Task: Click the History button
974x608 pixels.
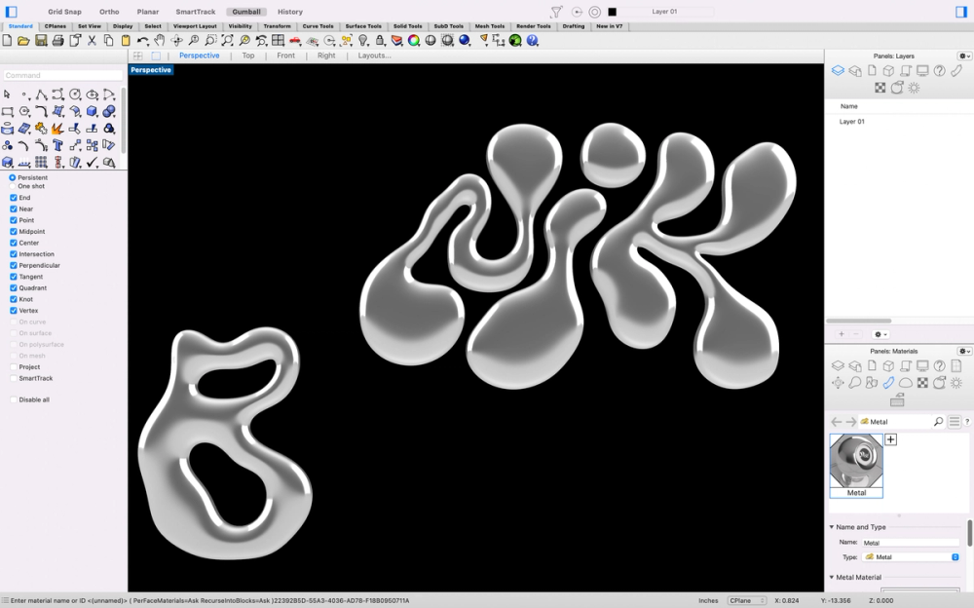Action: click(290, 12)
